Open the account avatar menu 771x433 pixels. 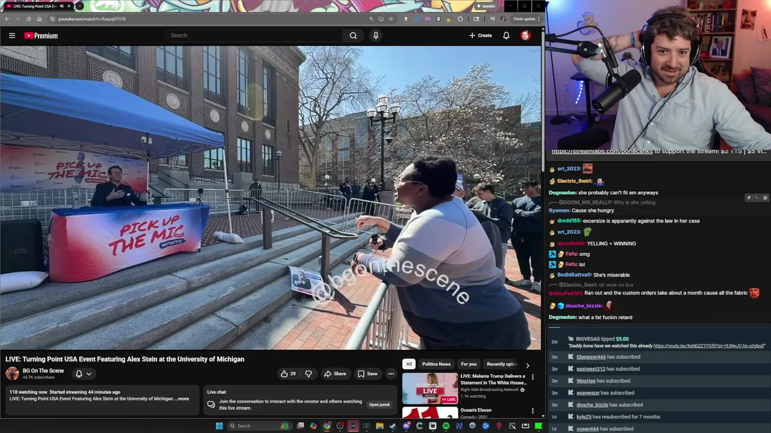[525, 35]
